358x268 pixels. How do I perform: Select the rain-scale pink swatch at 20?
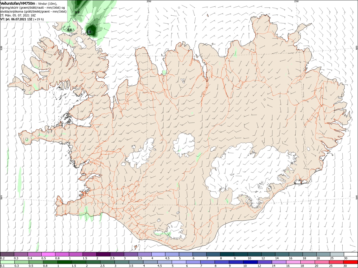click(321, 262)
